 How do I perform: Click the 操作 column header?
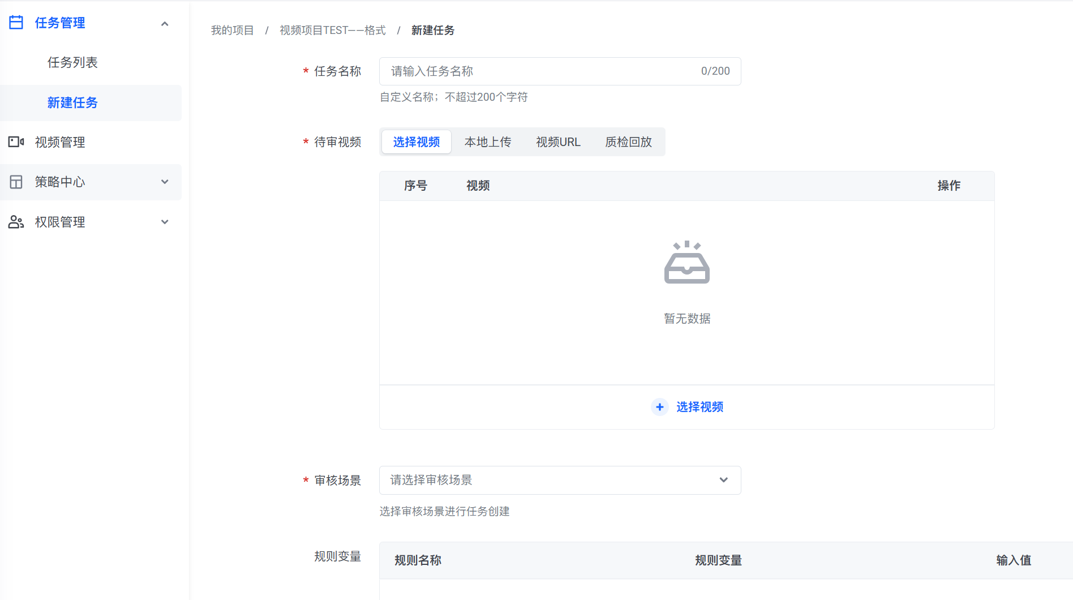[x=949, y=186]
